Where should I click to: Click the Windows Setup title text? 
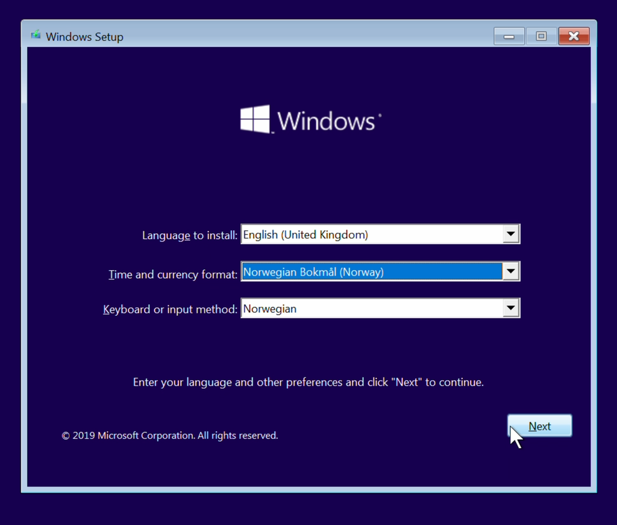coord(84,37)
